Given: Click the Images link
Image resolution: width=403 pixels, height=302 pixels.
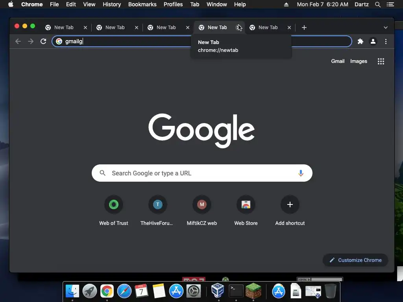Looking at the screenshot, I should pos(359,61).
